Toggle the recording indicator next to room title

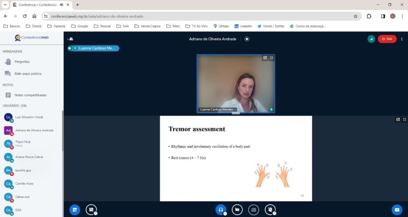tap(247, 39)
